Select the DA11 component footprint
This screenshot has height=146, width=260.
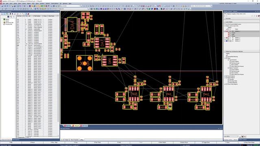coord(169,94)
